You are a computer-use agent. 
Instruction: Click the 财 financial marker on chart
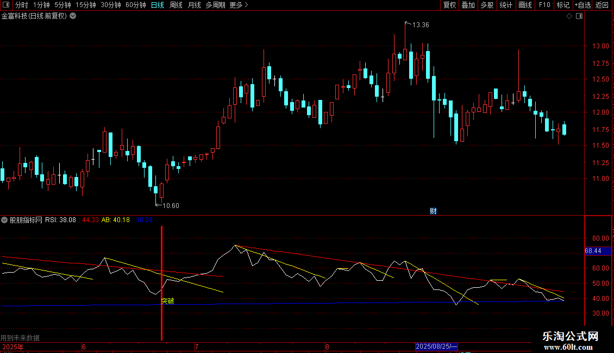433,211
